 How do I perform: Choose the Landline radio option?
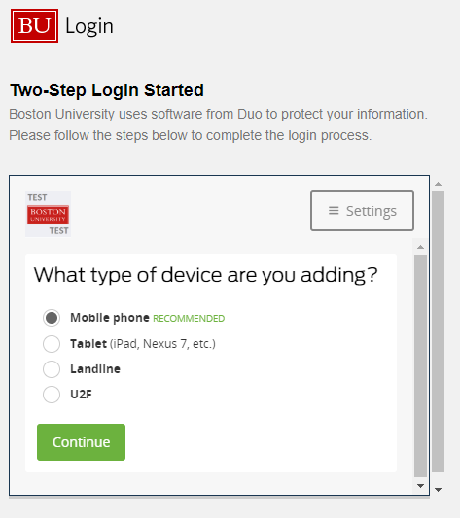(52, 369)
